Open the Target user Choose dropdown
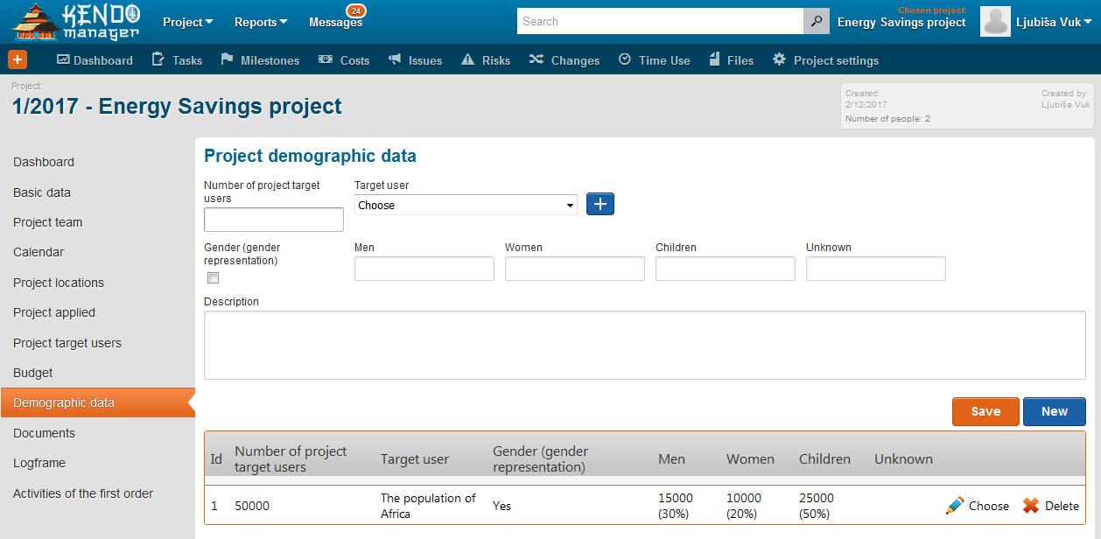The width and height of the screenshot is (1101, 539). point(465,204)
